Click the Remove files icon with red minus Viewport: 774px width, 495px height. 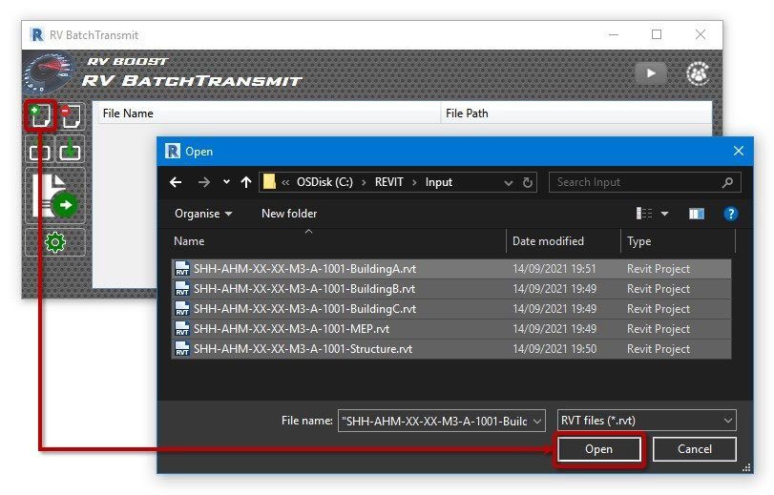click(x=71, y=116)
